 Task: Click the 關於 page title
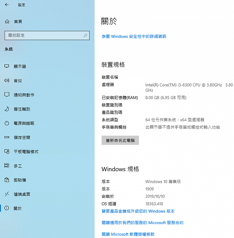tap(109, 21)
